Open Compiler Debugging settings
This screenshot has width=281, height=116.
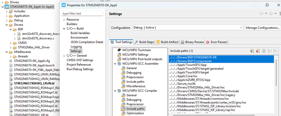[131, 100]
